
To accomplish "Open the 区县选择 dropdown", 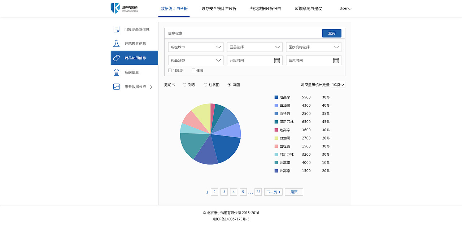I will click(x=255, y=47).
